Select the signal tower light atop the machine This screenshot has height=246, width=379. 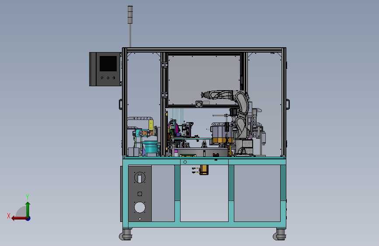coord(130,15)
